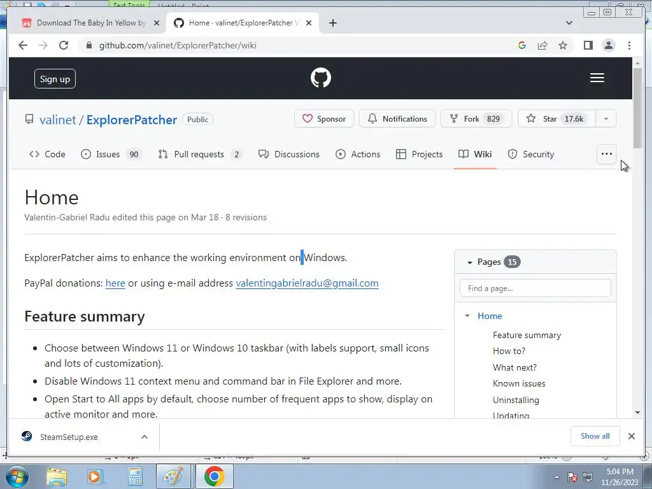Close the ExplorerPatcher tab
This screenshot has height=489, width=652.
click(309, 23)
